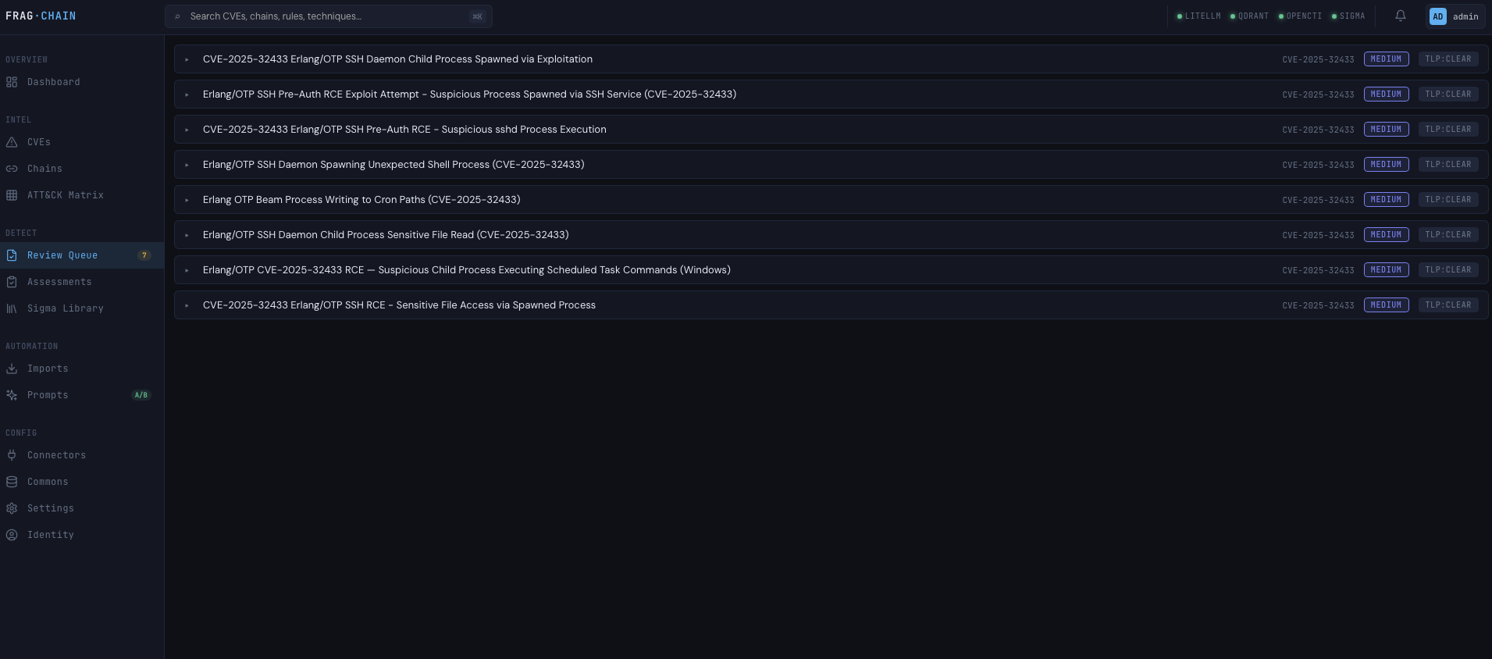Expand the Beam Process Writing to Cron Paths rule
Screen dimensions: 1492x659
(187, 200)
